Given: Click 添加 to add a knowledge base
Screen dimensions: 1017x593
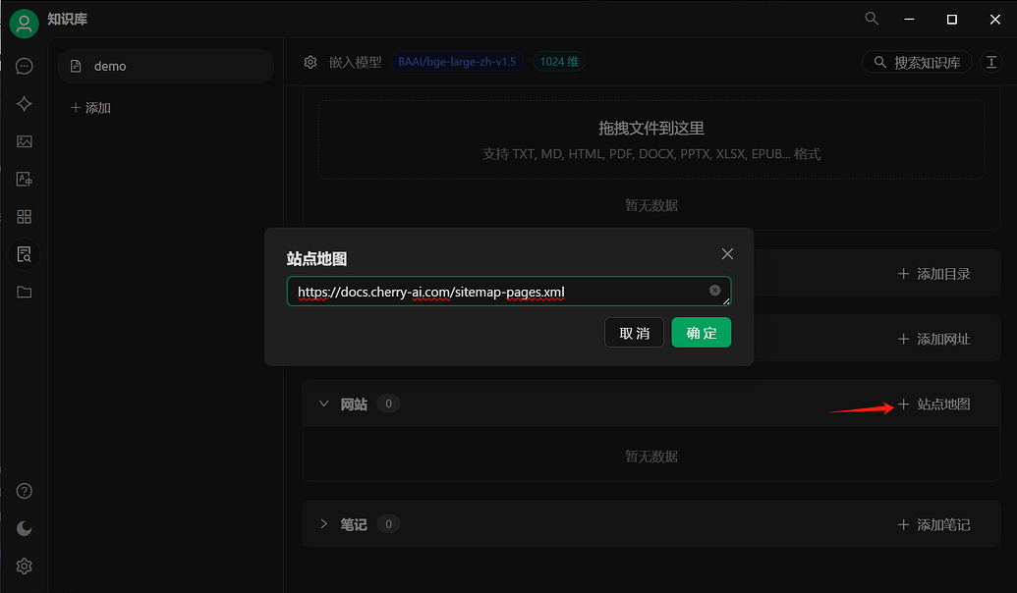Looking at the screenshot, I should point(90,108).
